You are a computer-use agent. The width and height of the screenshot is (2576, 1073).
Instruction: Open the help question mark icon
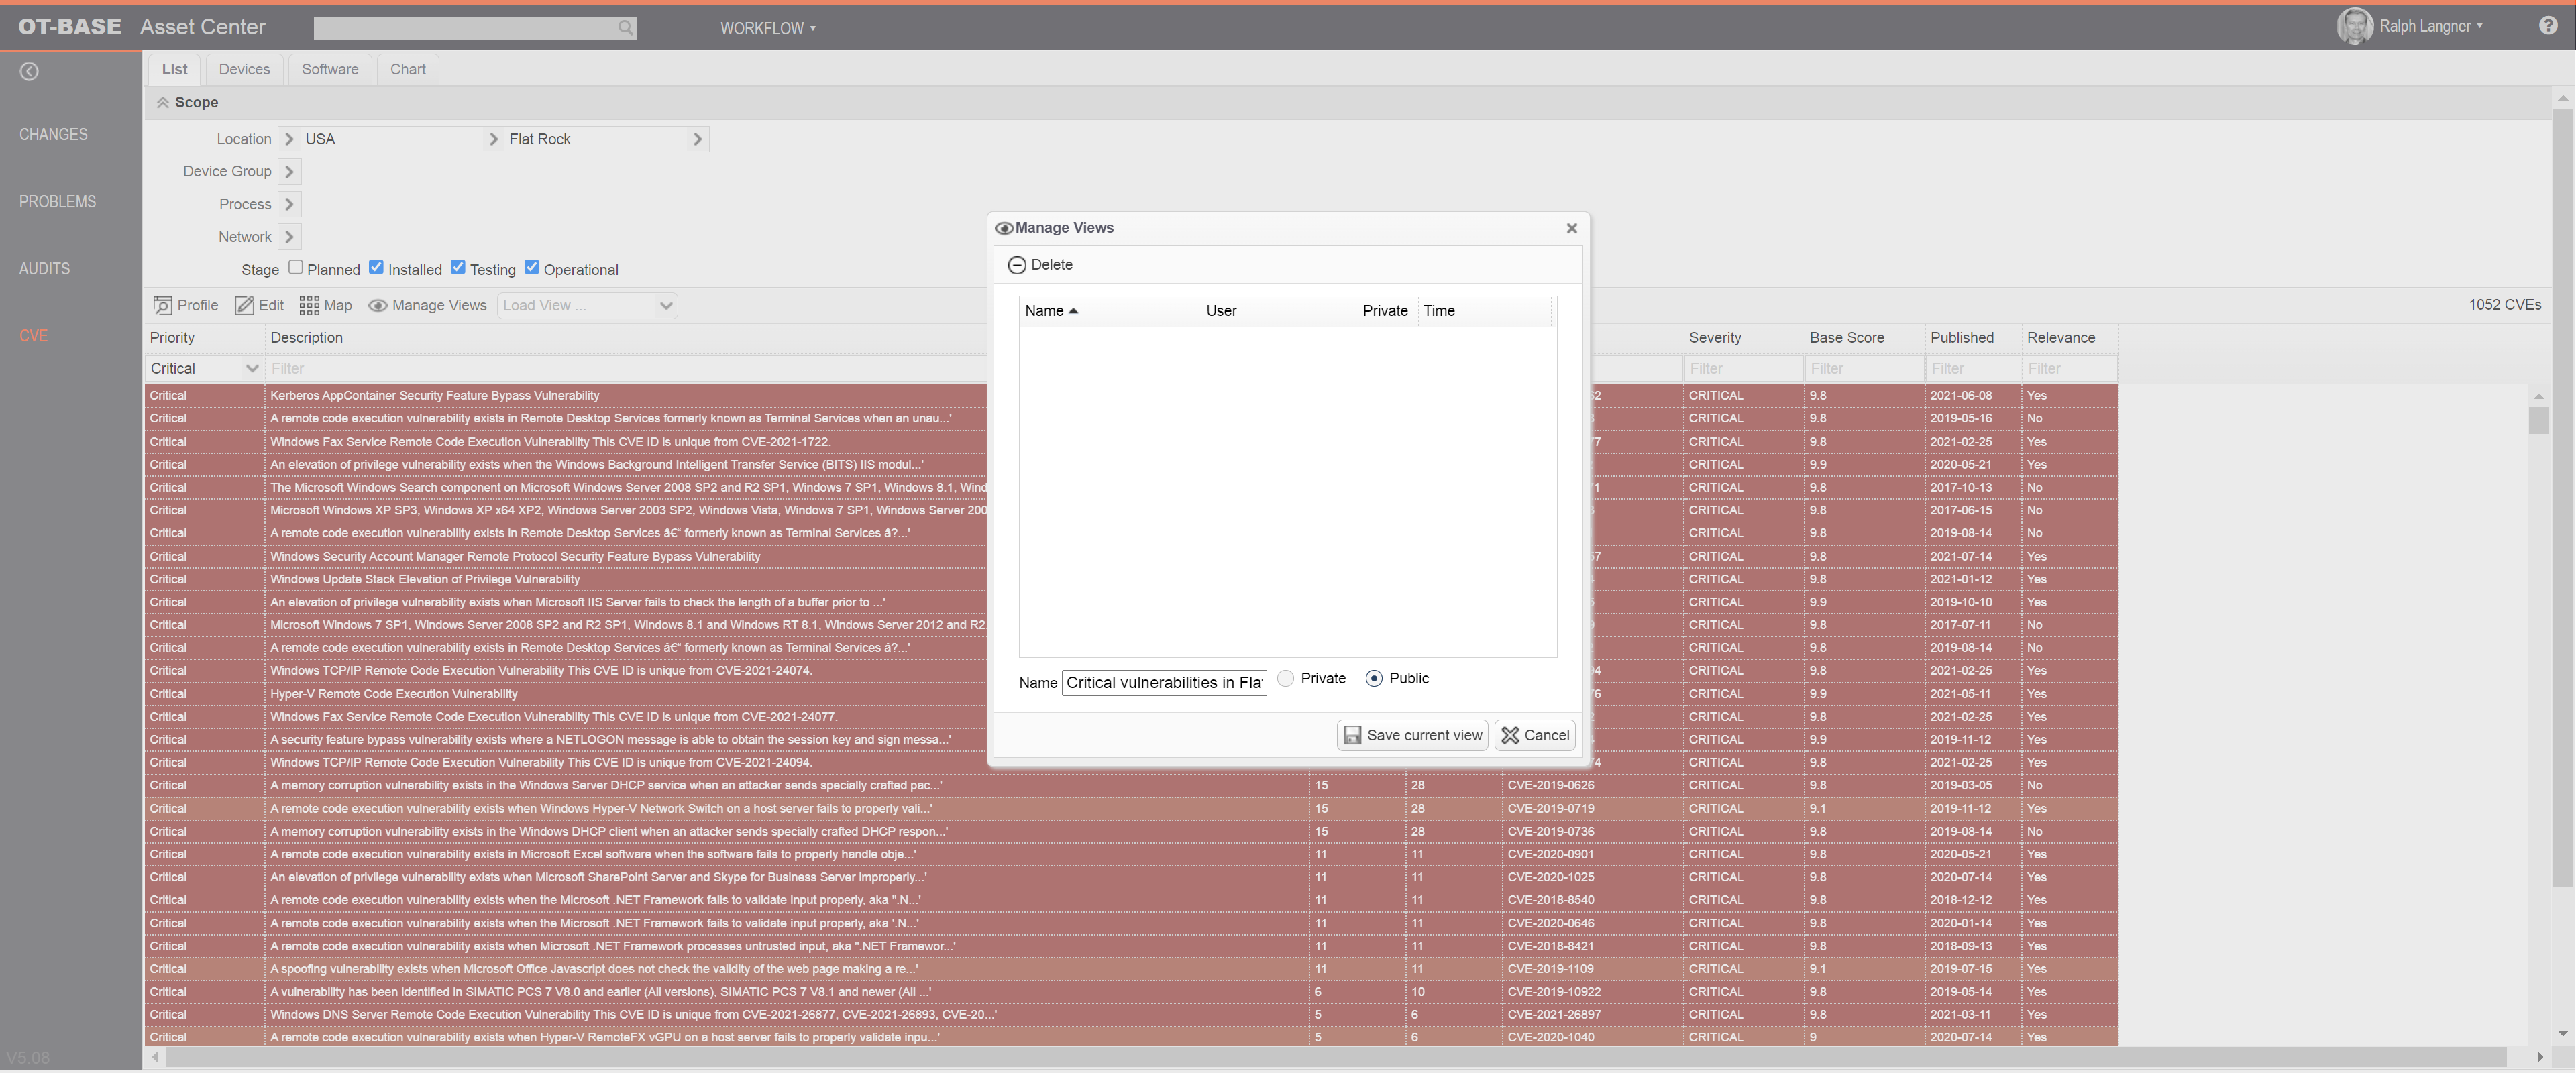click(x=2548, y=25)
